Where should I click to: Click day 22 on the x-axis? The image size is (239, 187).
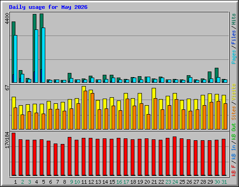coord(161,182)
